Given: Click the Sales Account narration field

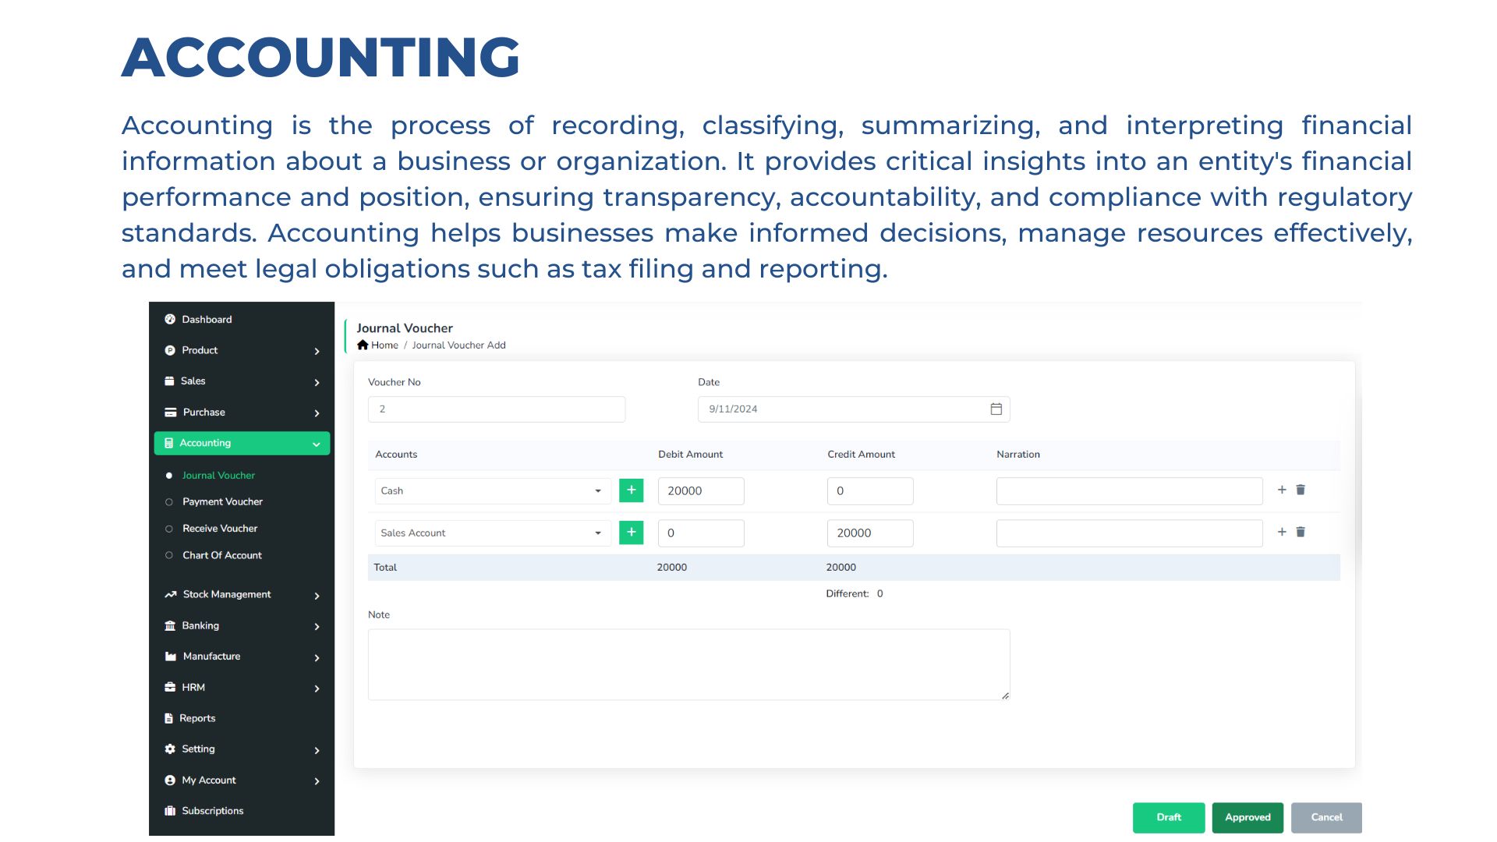Looking at the screenshot, I should click(1130, 533).
